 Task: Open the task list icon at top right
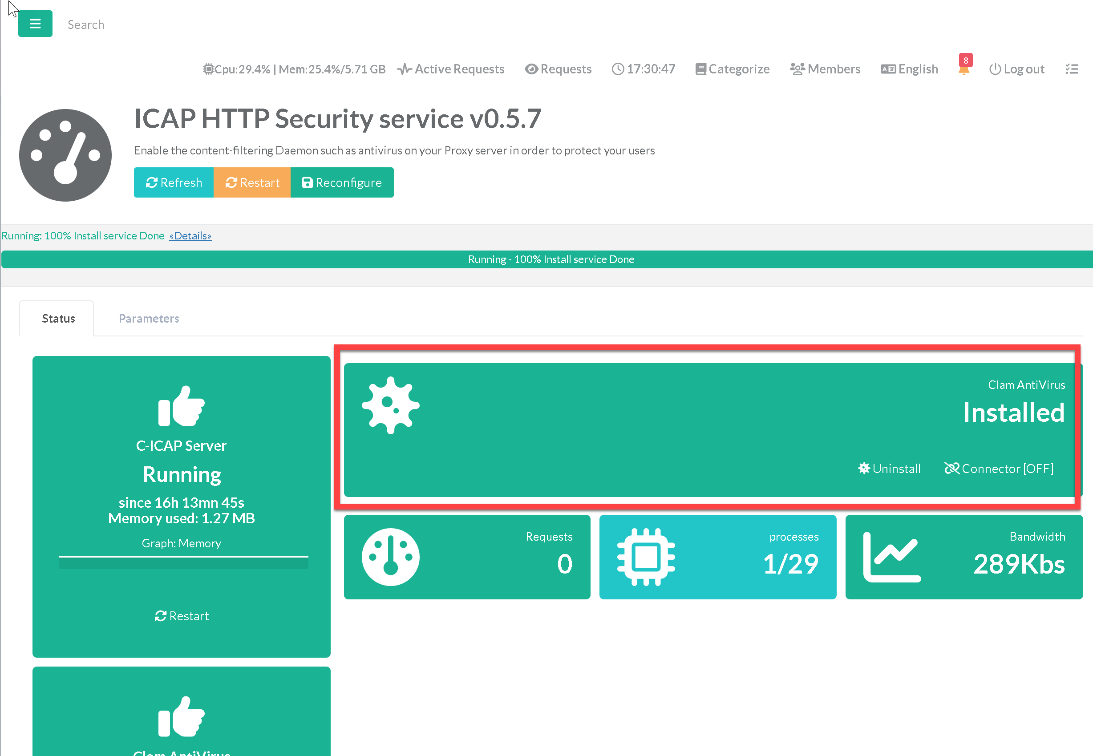point(1071,69)
